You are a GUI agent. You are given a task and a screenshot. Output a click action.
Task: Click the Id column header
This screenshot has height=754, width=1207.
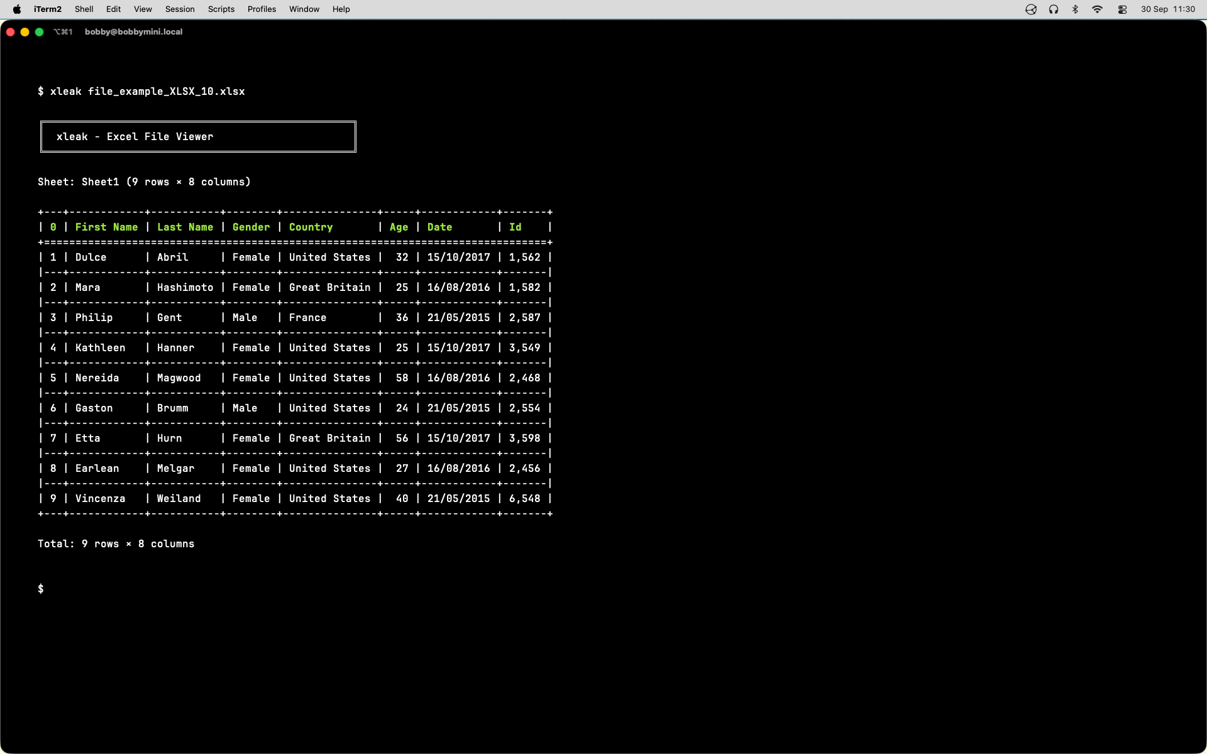(x=515, y=227)
